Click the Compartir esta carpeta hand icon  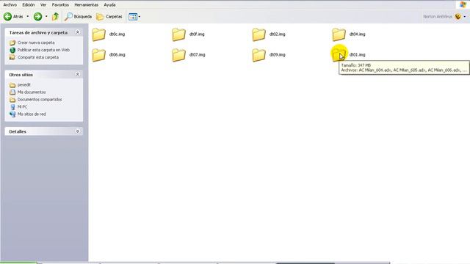pos(12,57)
